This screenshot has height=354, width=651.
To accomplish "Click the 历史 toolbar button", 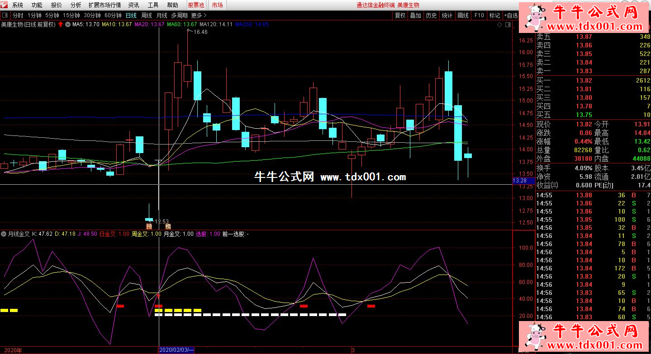I will click(x=431, y=15).
